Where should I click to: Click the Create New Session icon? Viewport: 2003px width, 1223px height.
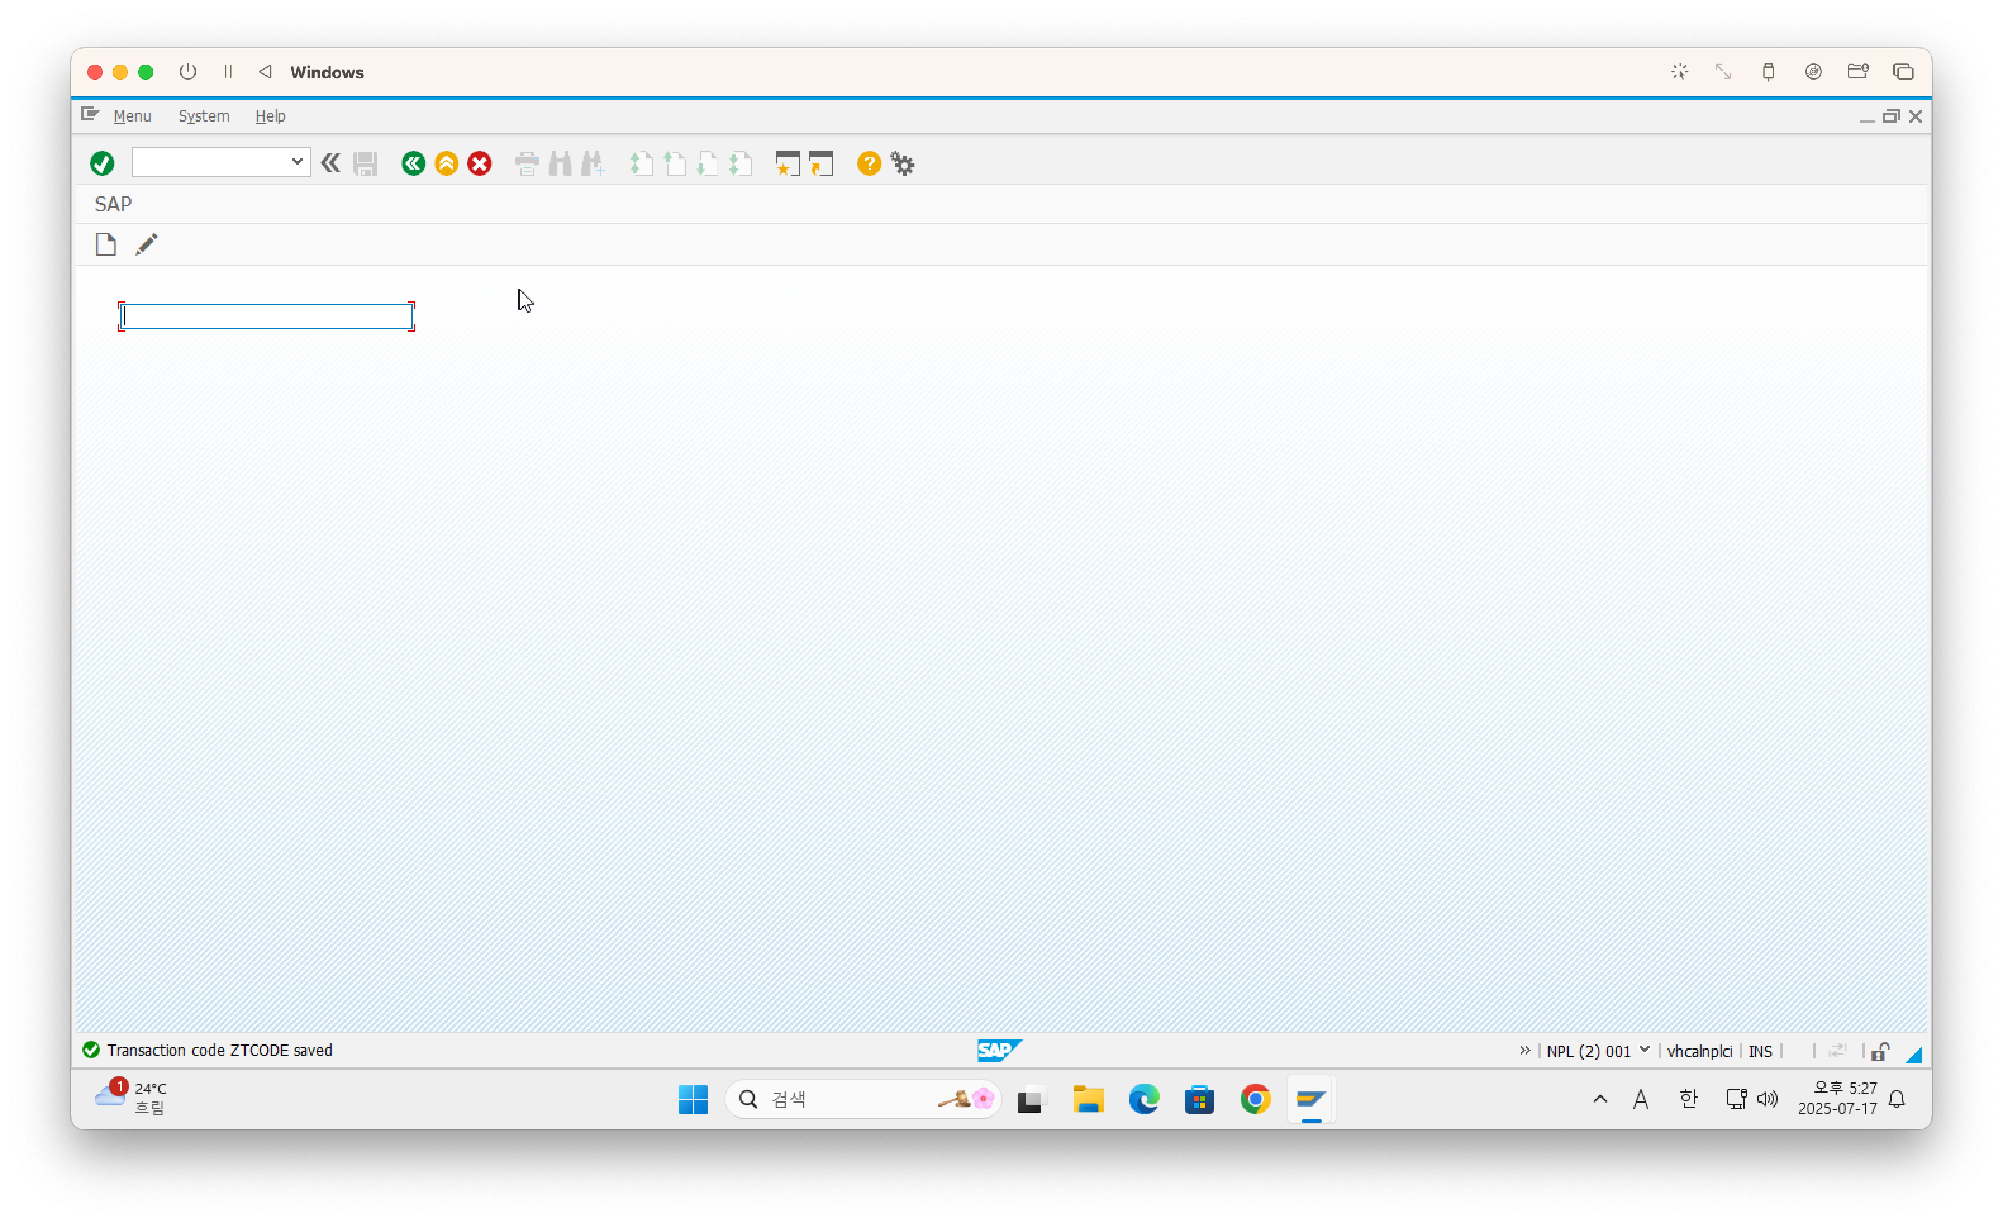pos(787,163)
